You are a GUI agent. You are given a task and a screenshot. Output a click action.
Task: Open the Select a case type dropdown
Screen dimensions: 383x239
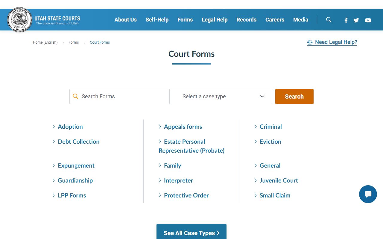[x=222, y=96]
